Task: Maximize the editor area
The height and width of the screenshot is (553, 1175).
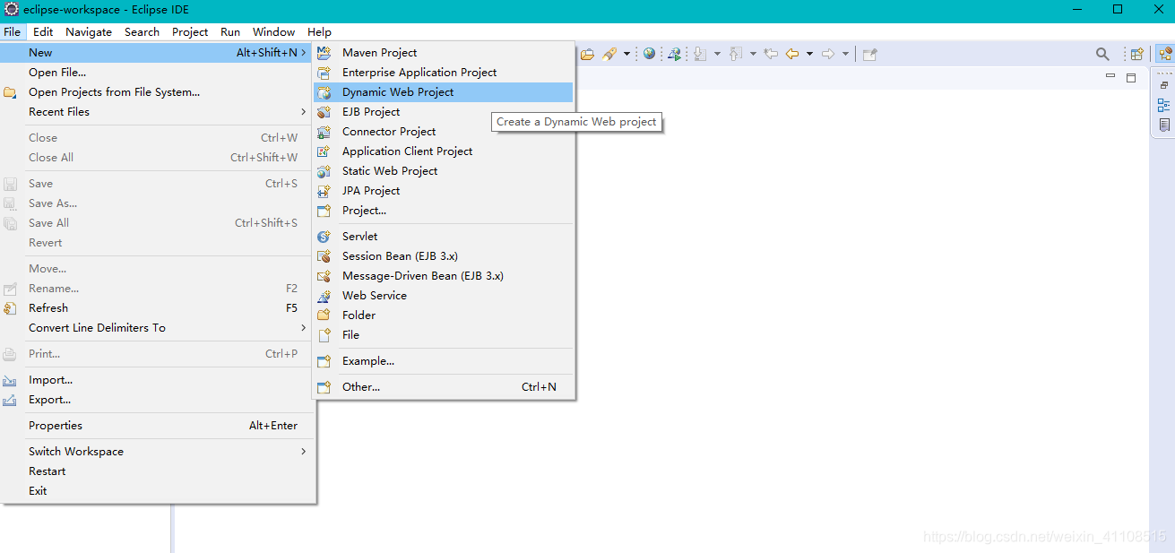Action: (1131, 77)
